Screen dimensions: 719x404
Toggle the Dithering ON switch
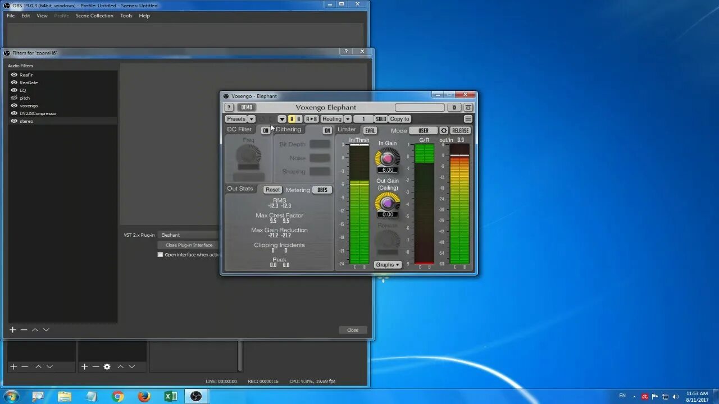(327, 130)
